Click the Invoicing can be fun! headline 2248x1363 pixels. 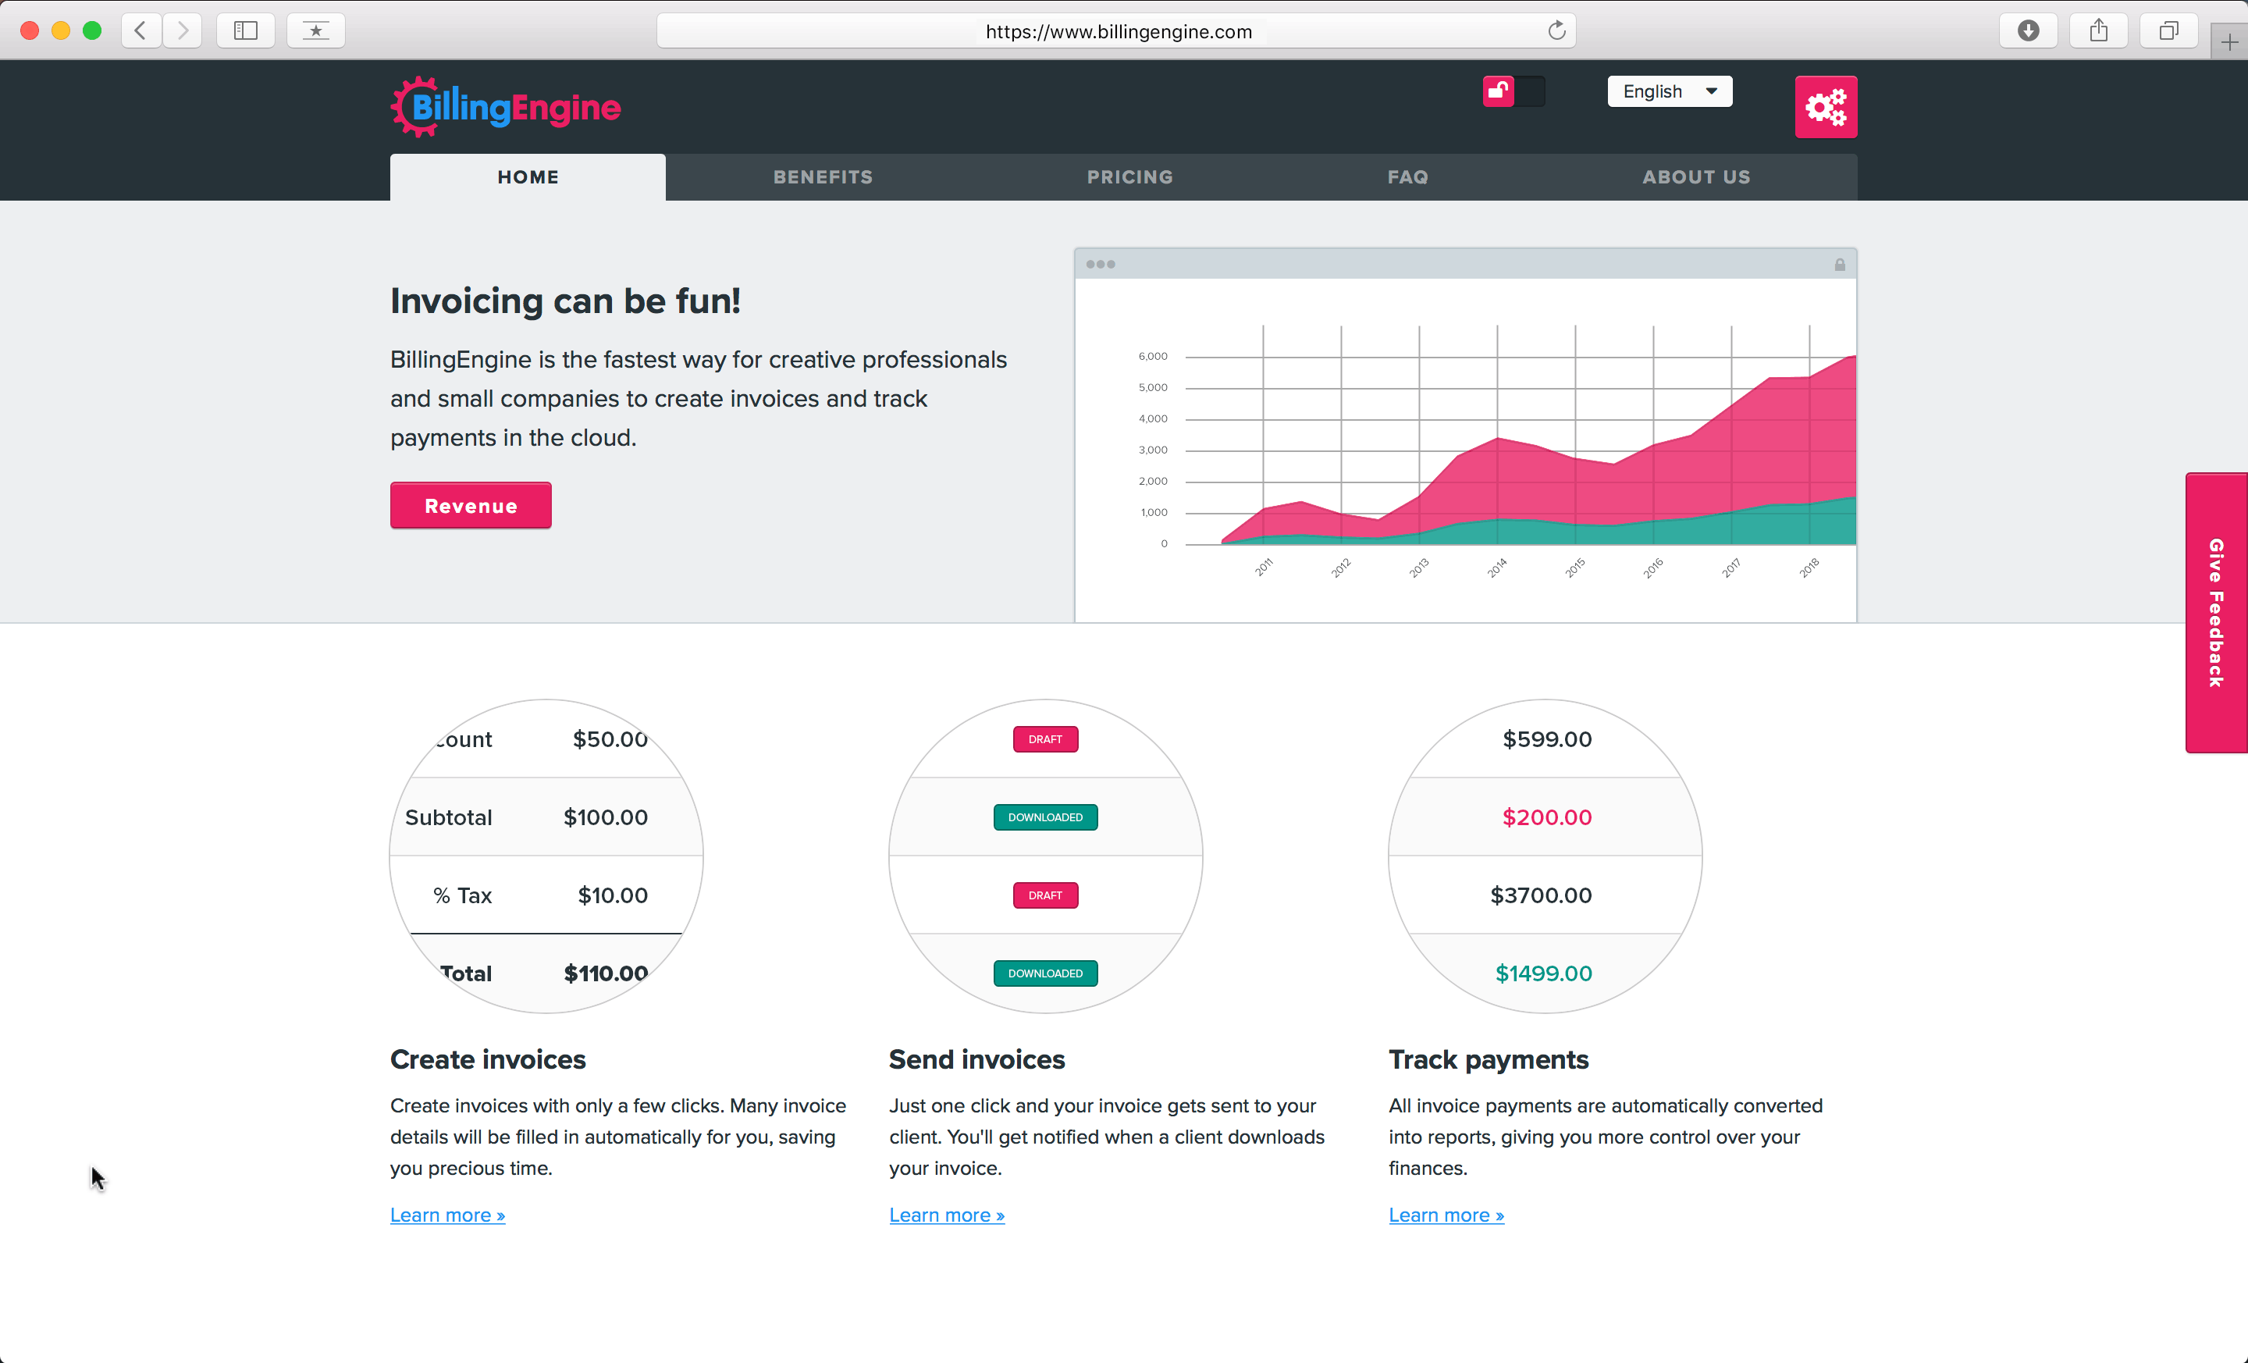tap(566, 301)
